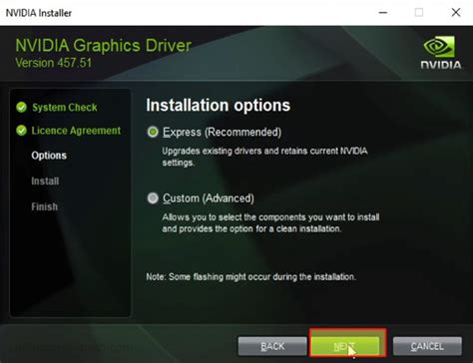This screenshot has width=473, height=363.
Task: Click the System Check green checkmark icon
Action: (x=21, y=107)
